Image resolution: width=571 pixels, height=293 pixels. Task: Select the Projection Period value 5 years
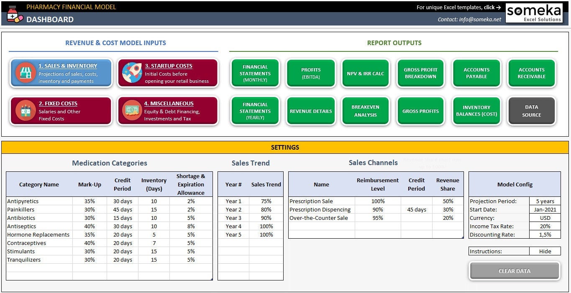pos(545,201)
